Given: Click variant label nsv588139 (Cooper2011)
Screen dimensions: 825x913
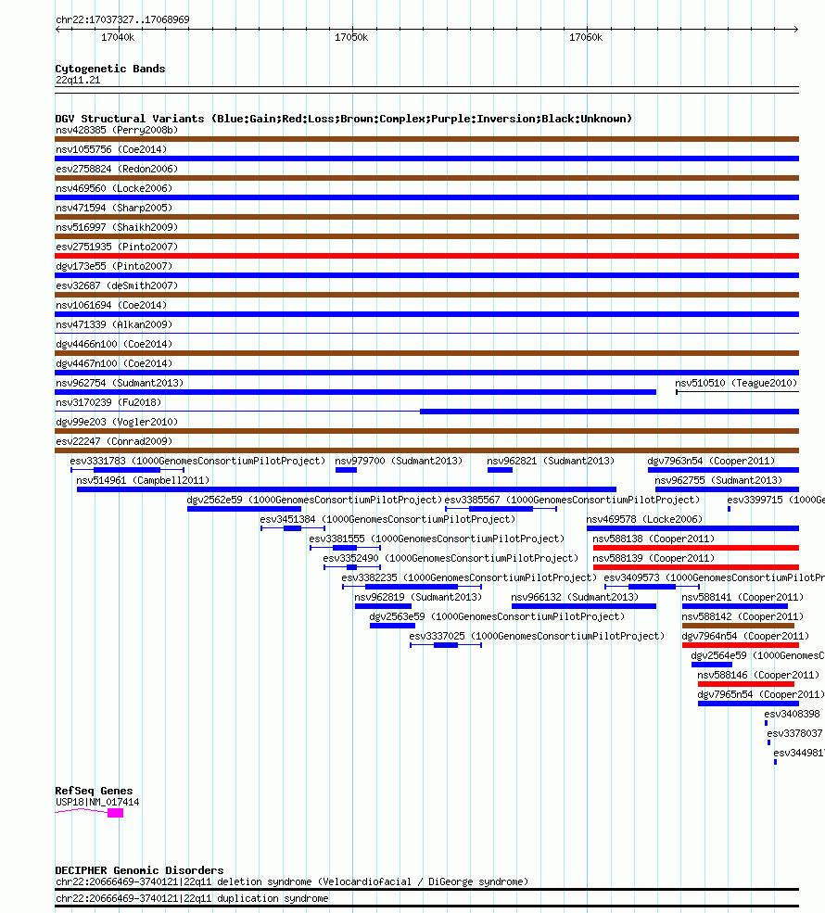Looking at the screenshot, I should (x=654, y=558).
